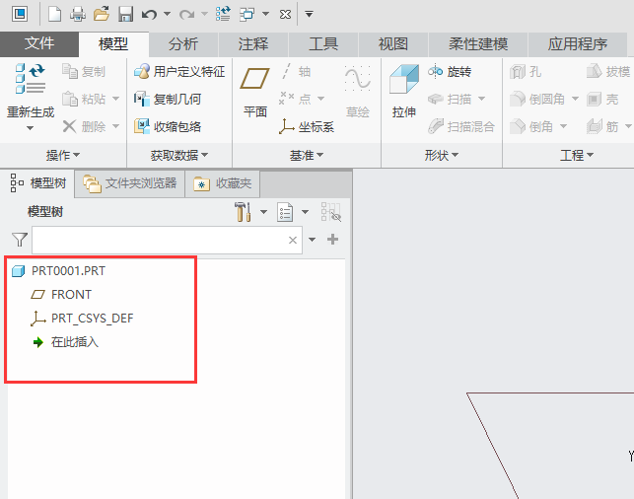Select the 旋转 revolve tool
The height and width of the screenshot is (499, 634).
tap(450, 72)
